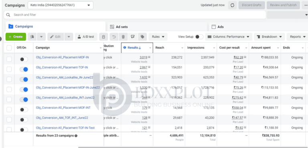Turn off Obj_Conversion-All_Placement-TOF-IN campaign switch
308x148 pixels.
[x=24, y=69]
